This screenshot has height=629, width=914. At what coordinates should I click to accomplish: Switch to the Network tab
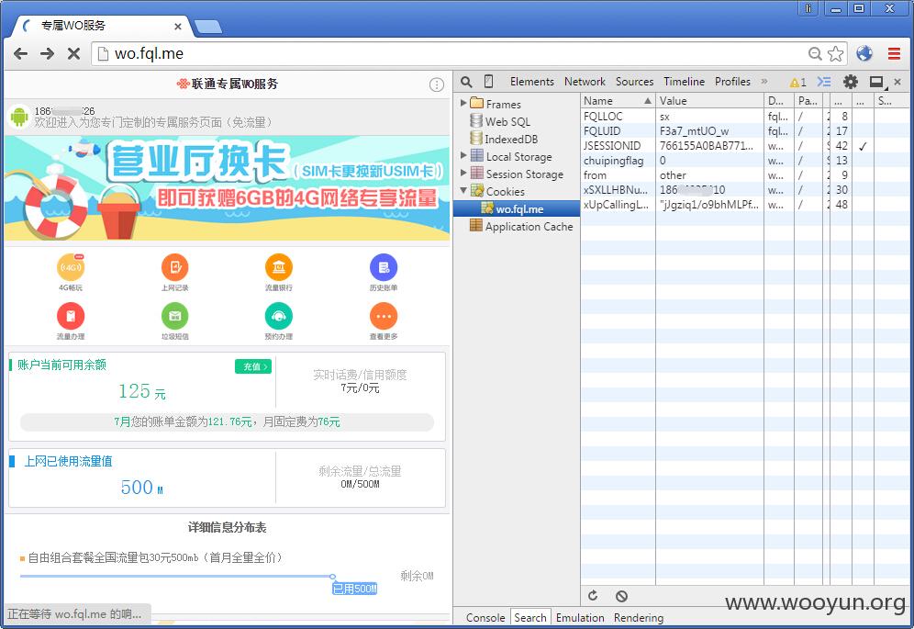pos(585,82)
